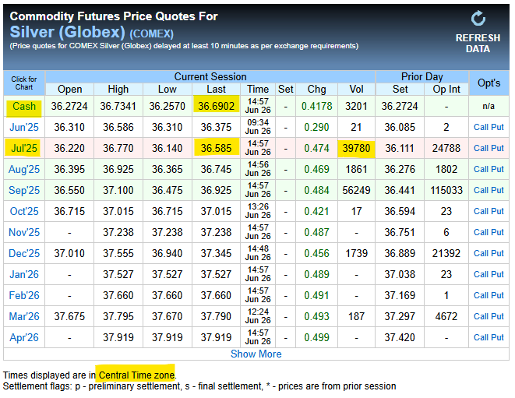Open the Feb'26 contract chart
This screenshot has width=515, height=398.
(x=24, y=295)
